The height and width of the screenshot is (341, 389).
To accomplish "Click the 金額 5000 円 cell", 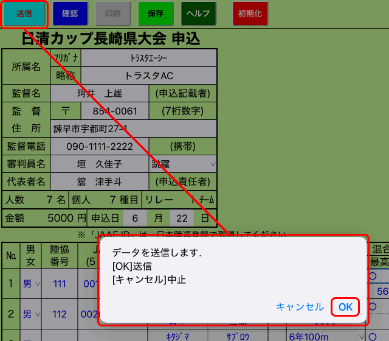I will [x=44, y=218].
